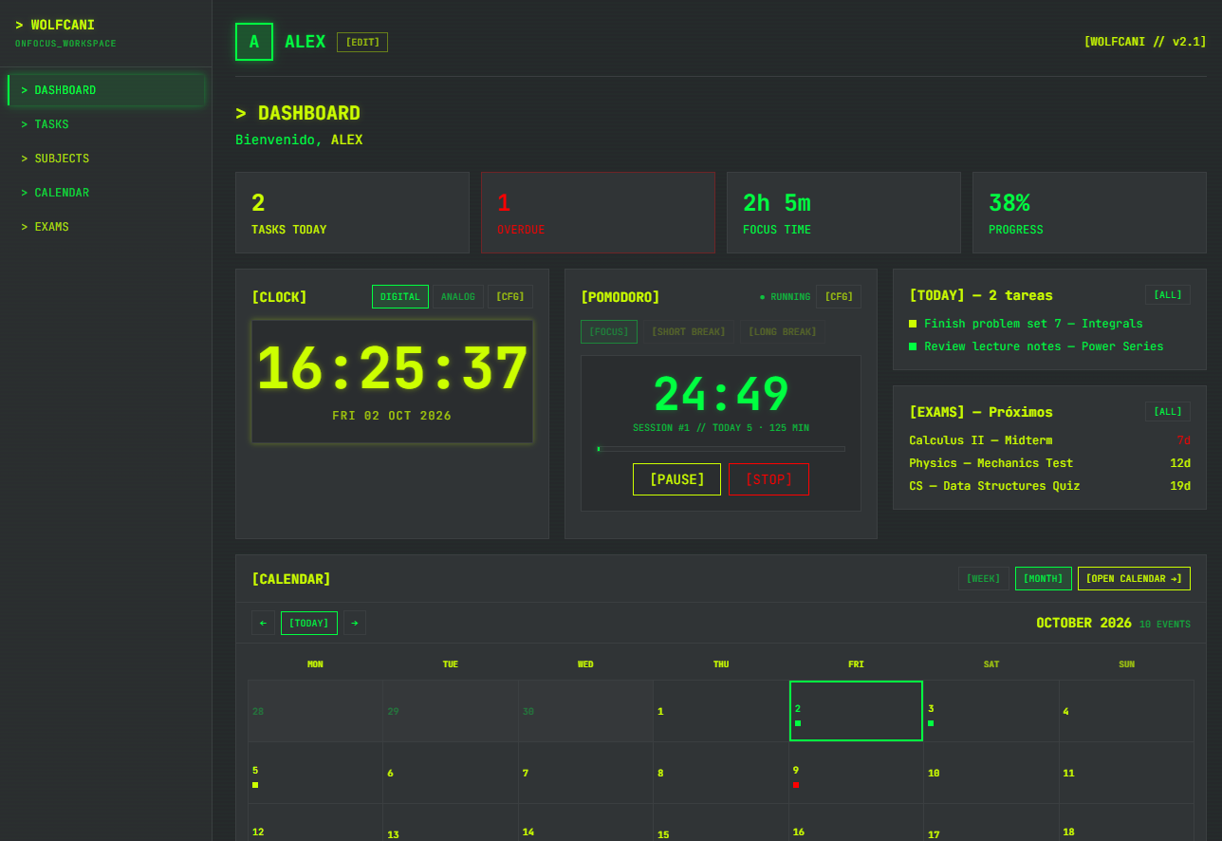The image size is (1222, 841).
Task: Click the user avatar letter A
Action: point(254,42)
